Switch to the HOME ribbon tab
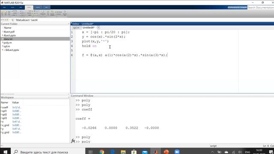The height and width of the screenshot is (154, 274). click(x=4, y=7)
